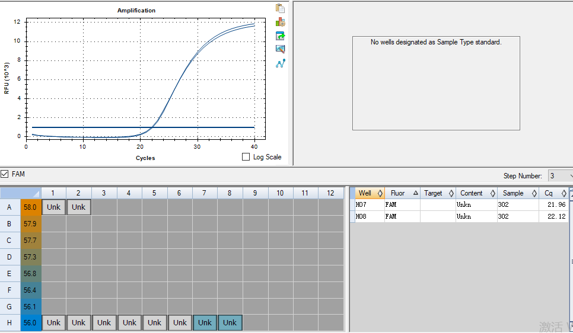Click the 56.0 gradient temperature cell
The height and width of the screenshot is (333, 573).
coord(31,323)
